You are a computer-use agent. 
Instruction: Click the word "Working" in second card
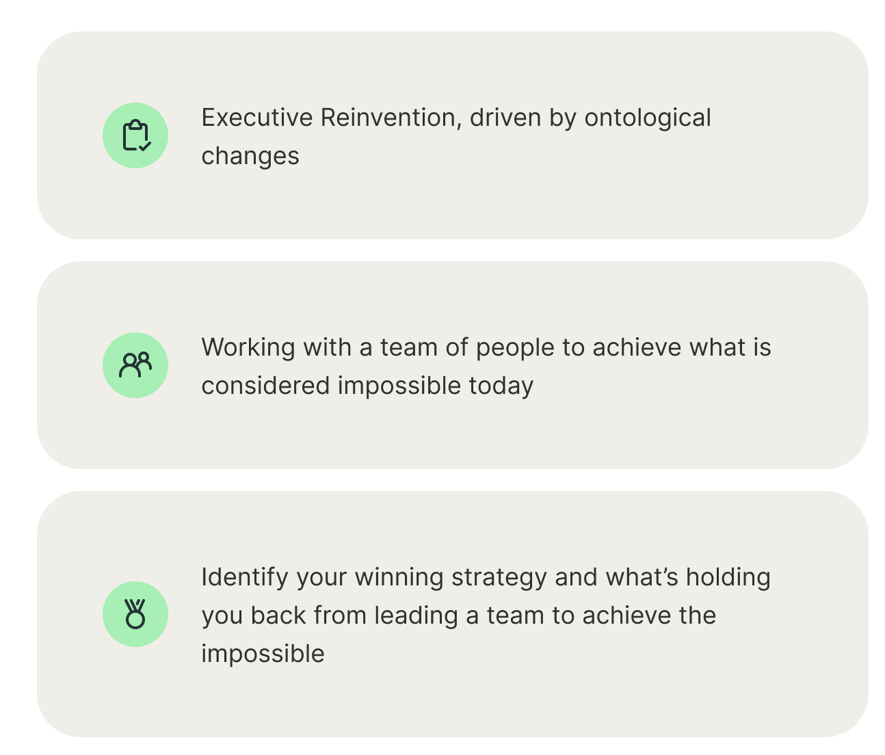247,348
